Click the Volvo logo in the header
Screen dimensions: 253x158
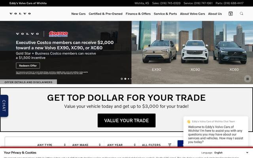coord(20,14)
